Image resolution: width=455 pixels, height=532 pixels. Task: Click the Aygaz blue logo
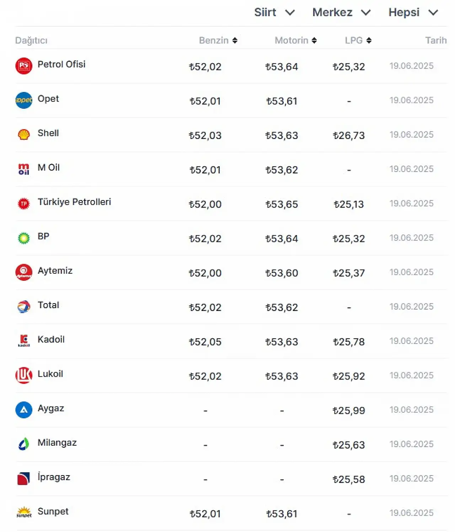pyautogui.click(x=24, y=410)
